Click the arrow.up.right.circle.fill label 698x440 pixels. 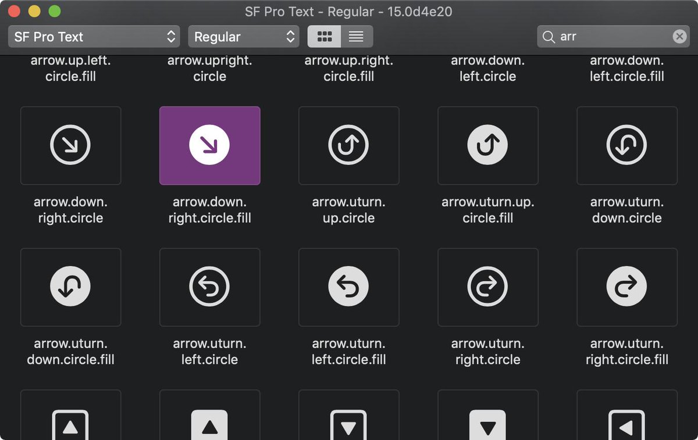tap(348, 69)
